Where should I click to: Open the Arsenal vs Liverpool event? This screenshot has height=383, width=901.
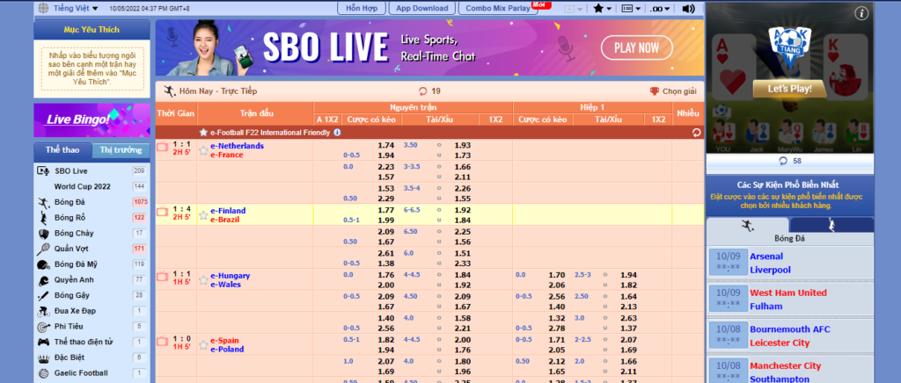click(x=790, y=264)
